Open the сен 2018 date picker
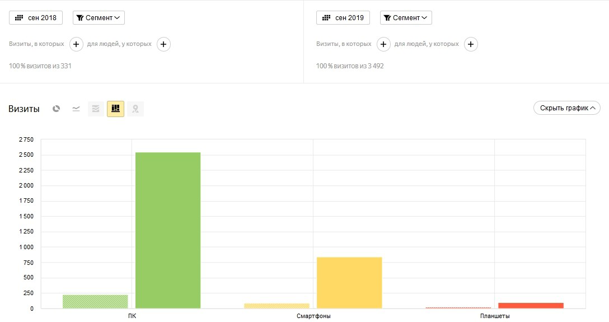The image size is (609, 322). (x=36, y=18)
